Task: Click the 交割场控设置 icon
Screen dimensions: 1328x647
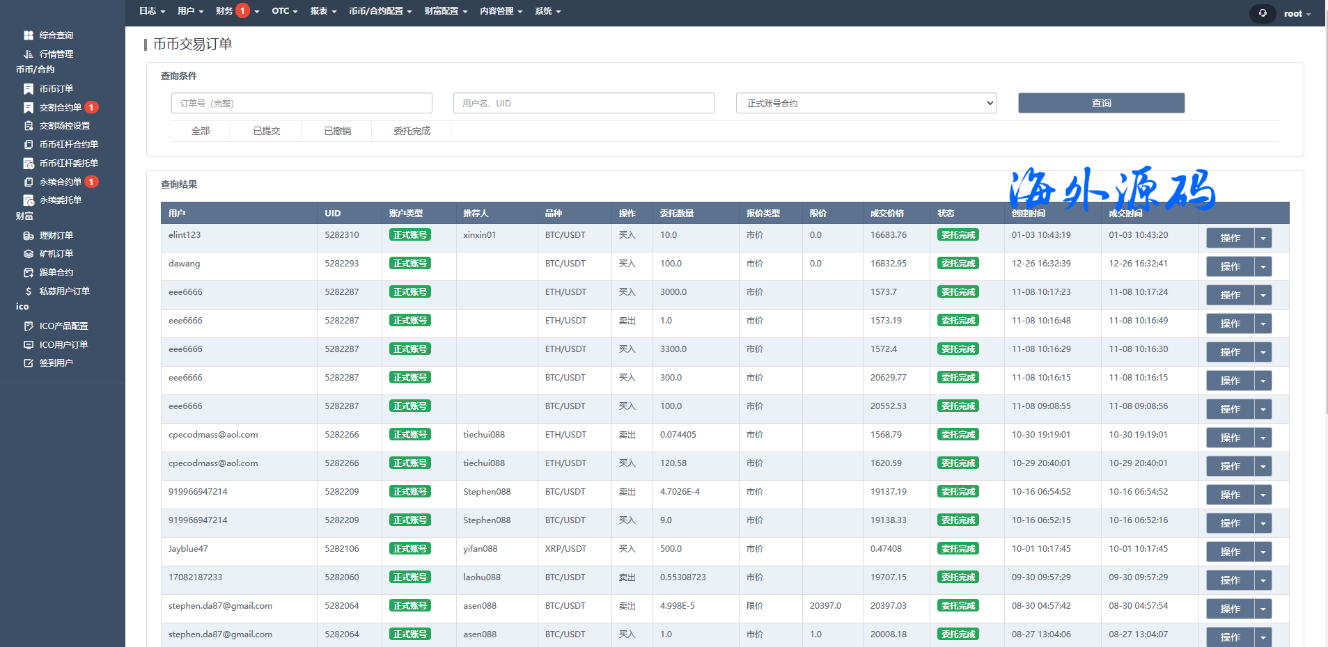Action: tap(29, 126)
